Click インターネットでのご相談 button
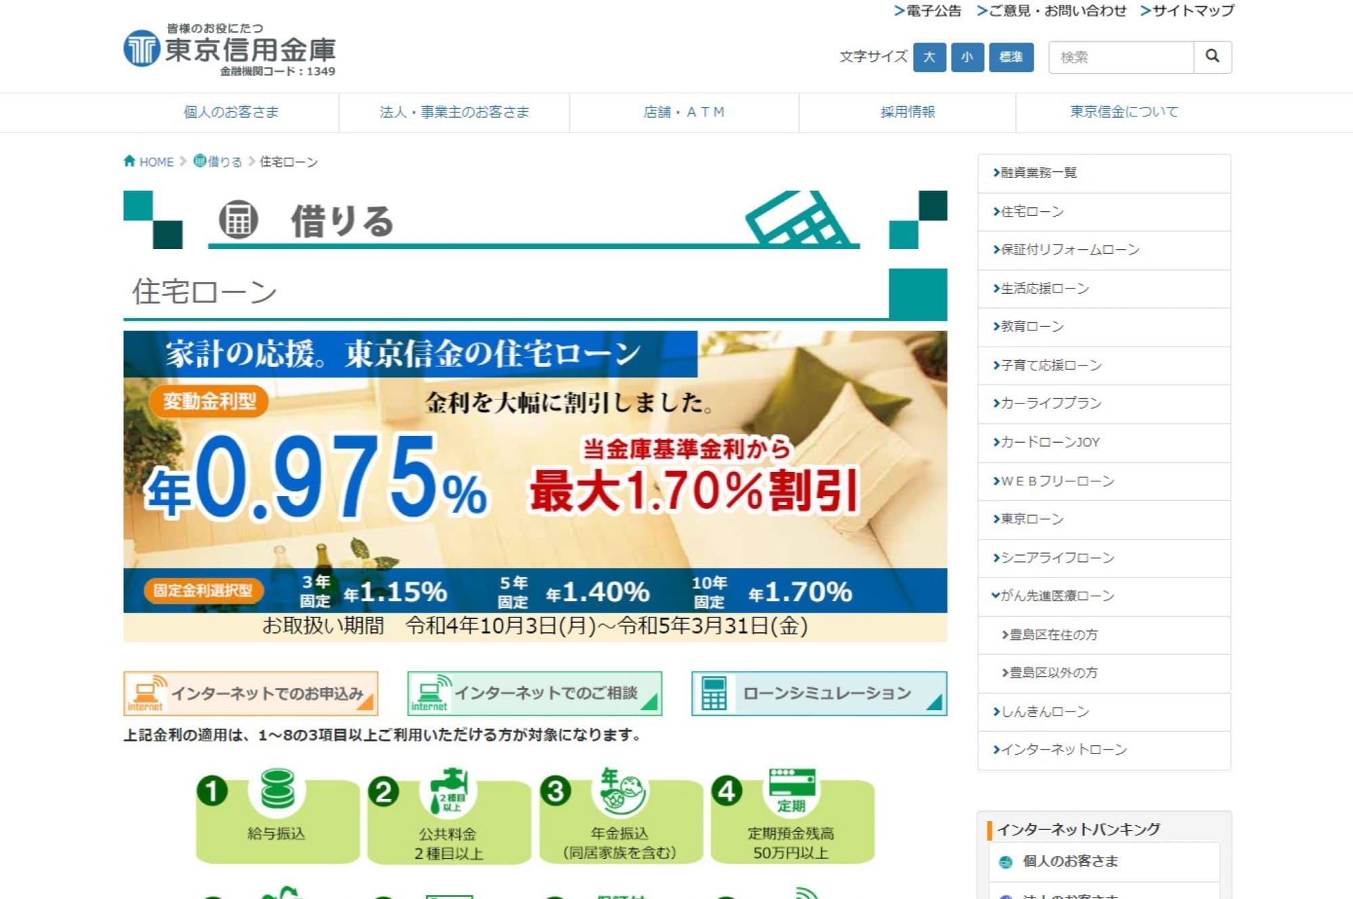 click(x=535, y=693)
